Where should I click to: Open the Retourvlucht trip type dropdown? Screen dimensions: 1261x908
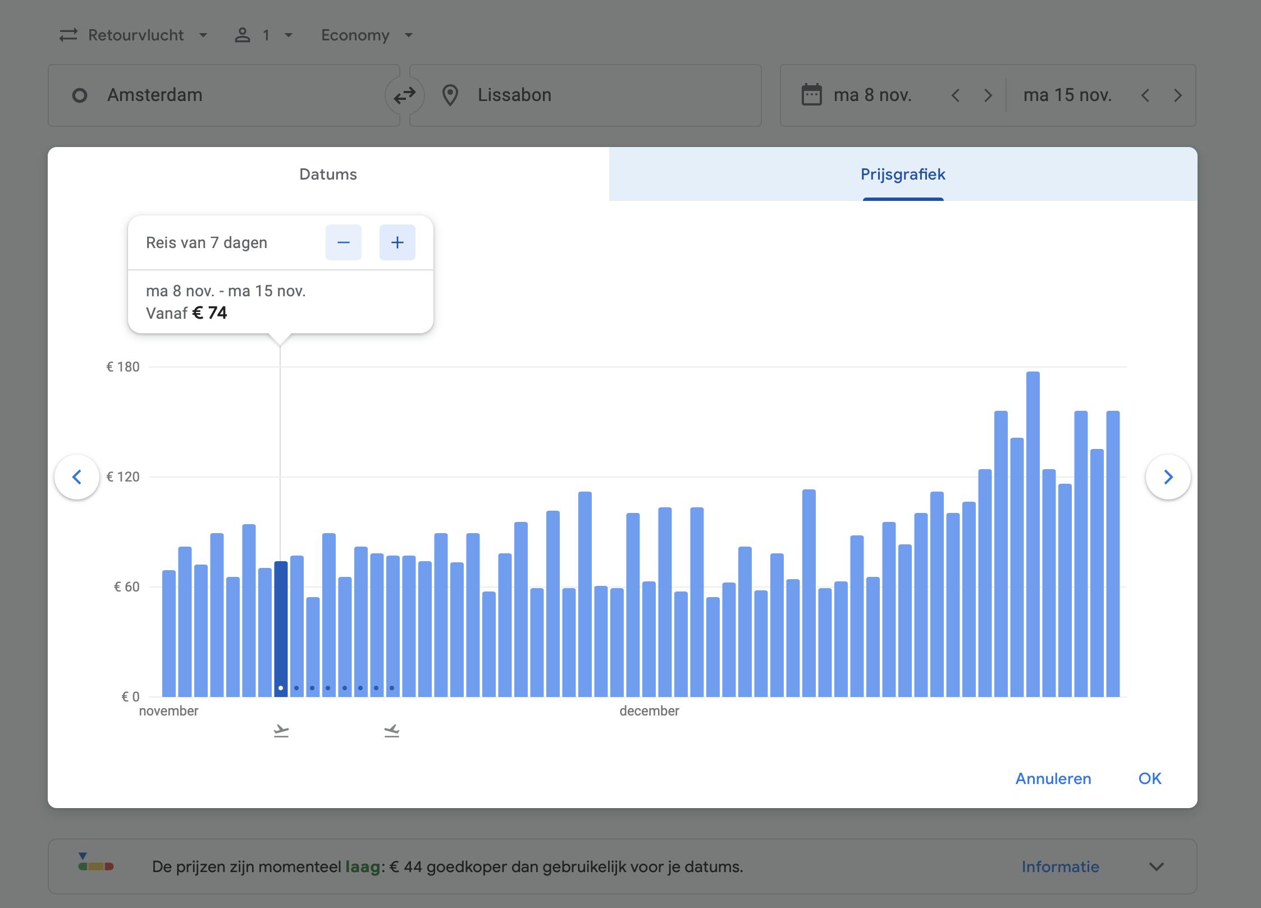[x=134, y=35]
